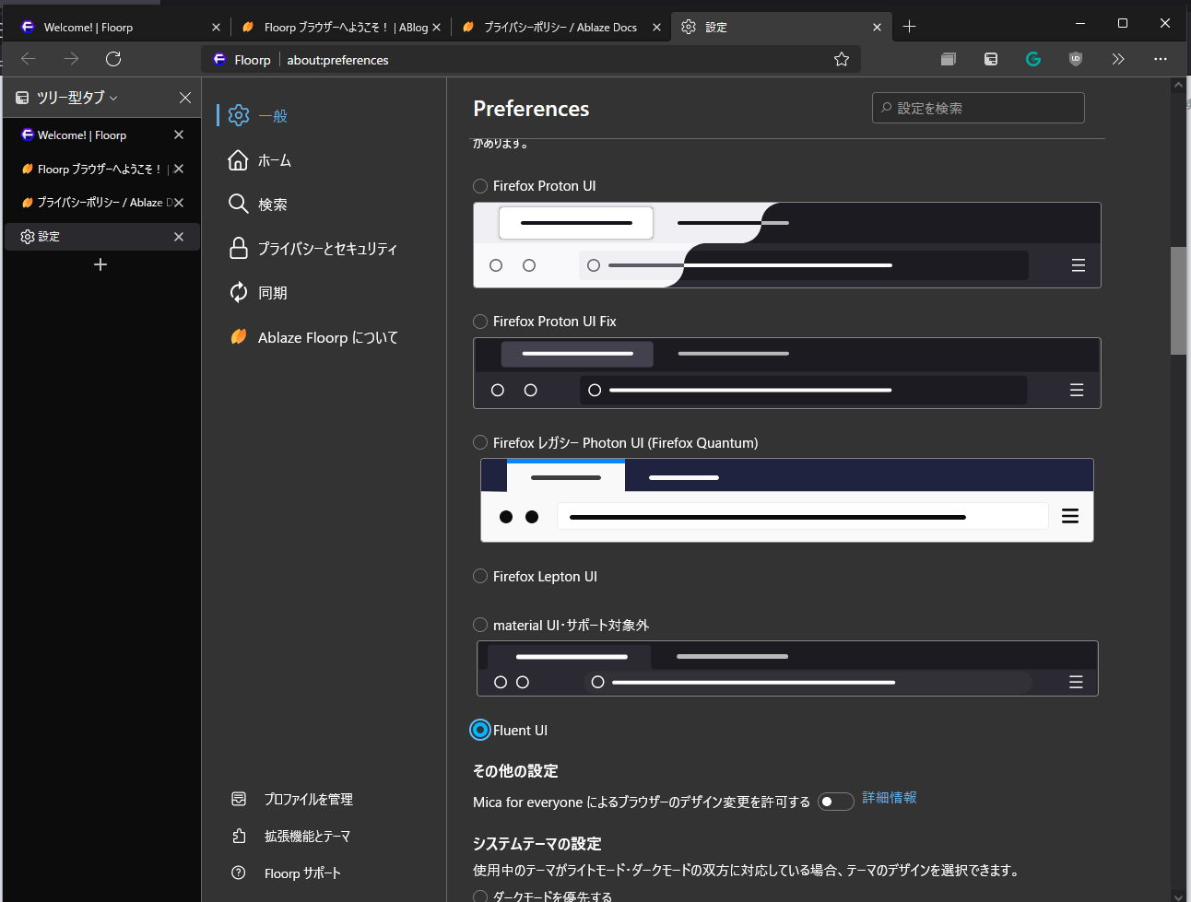Toggle Mica for everyone design switch

[x=836, y=802]
